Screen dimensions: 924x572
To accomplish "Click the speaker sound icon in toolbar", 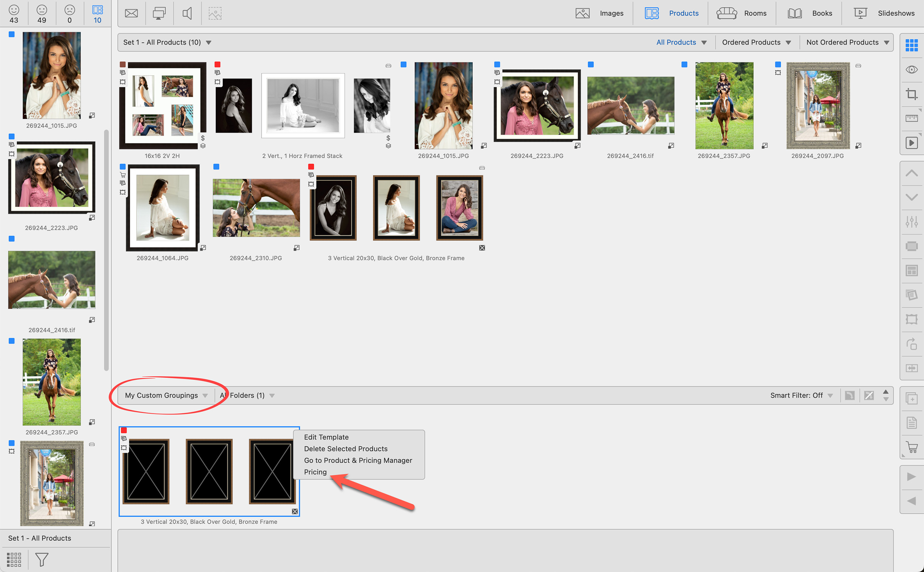I will [x=187, y=13].
